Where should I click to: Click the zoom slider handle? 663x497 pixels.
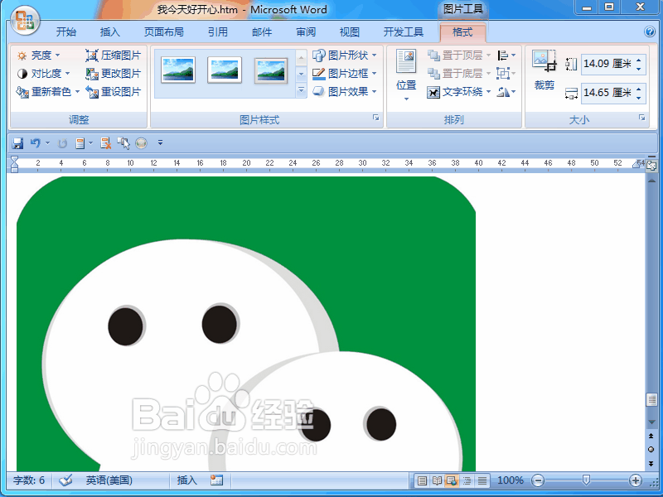[586, 480]
